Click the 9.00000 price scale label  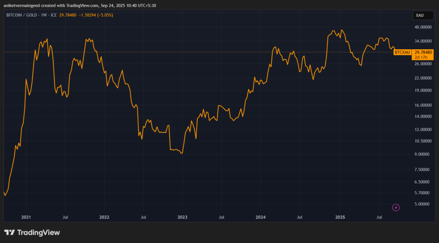tap(423, 154)
